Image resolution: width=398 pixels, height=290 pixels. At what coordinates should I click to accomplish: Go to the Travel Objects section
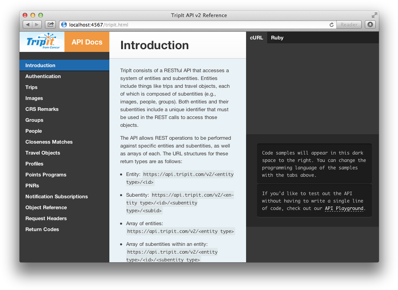pos(64,153)
